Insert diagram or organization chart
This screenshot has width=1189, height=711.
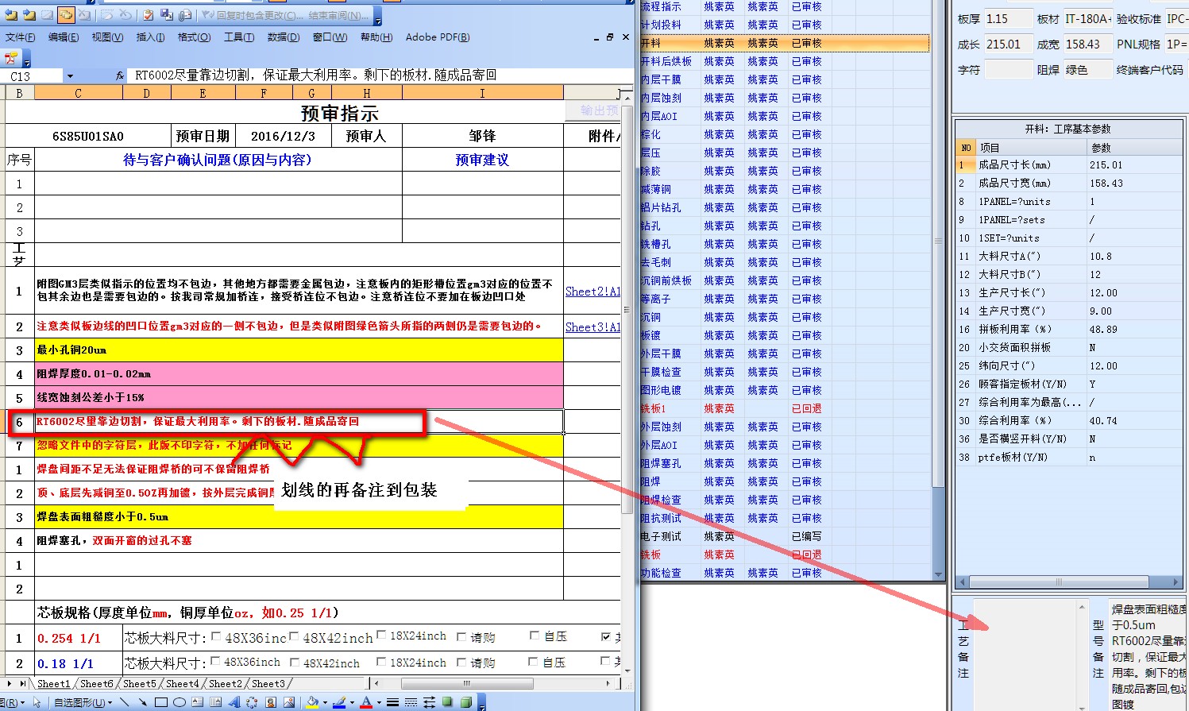click(252, 701)
